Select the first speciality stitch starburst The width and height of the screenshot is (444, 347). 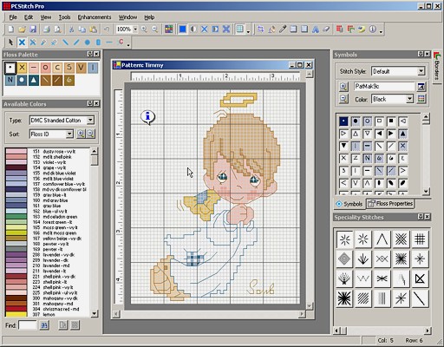345,239
